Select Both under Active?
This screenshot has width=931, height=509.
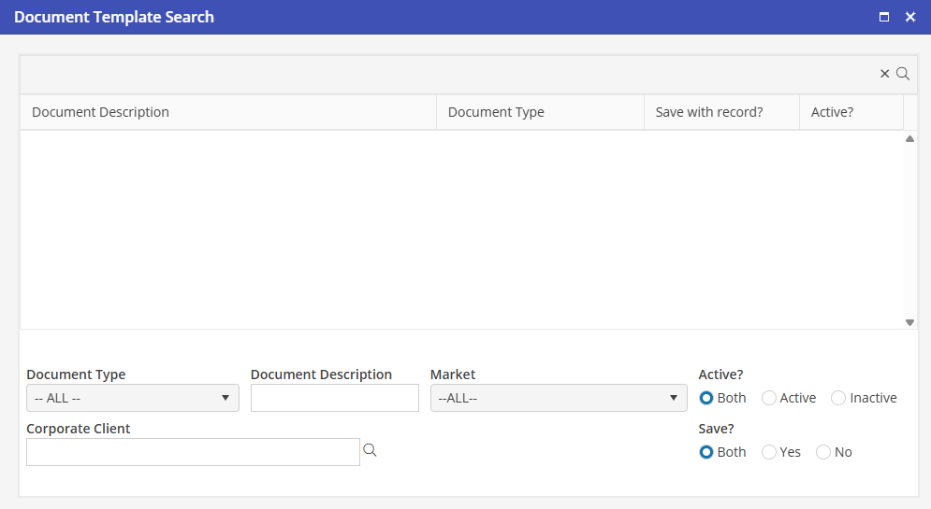706,398
